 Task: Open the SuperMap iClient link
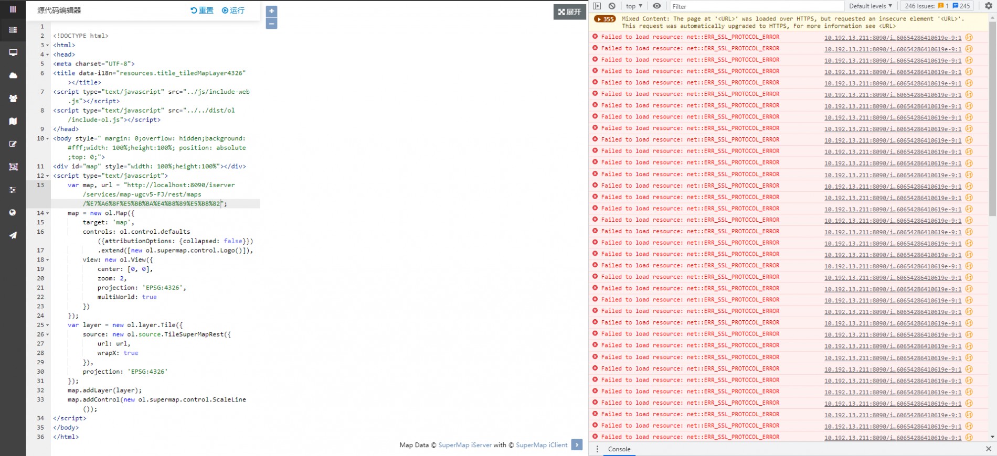(x=542, y=445)
